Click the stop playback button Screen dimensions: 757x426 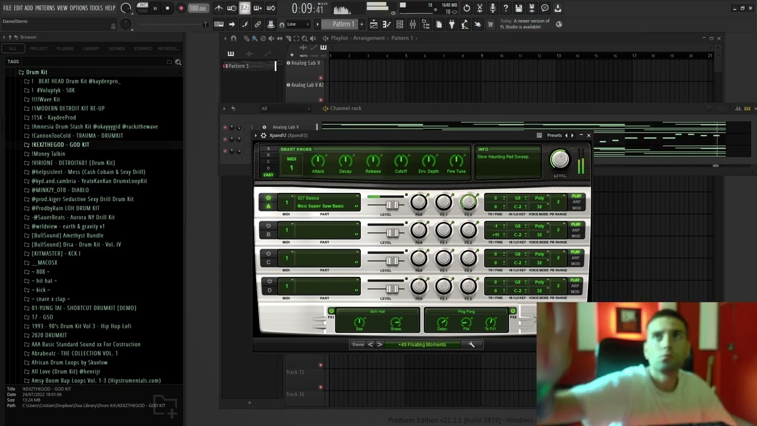coord(167,8)
